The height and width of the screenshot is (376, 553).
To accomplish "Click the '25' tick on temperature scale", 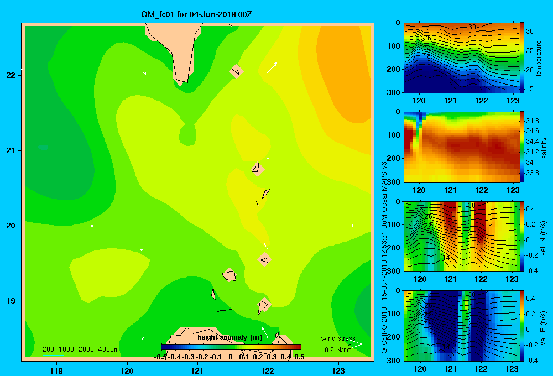I will pyautogui.click(x=529, y=51).
